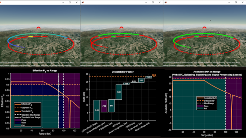Screen dimensions: 246x138
Task: Click the 'Available SNR (dB)' y-axis label
Action: click(x=166, y=103)
